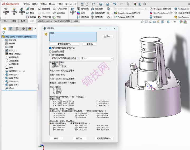
Task: Run 性能评估 performance evaluation
Action: click(45, 17)
